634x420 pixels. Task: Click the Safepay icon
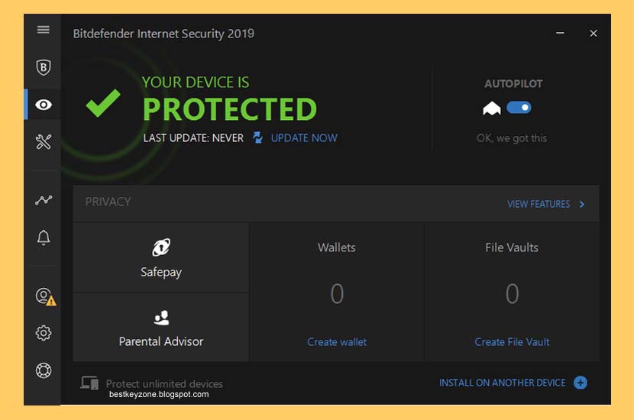click(x=161, y=247)
